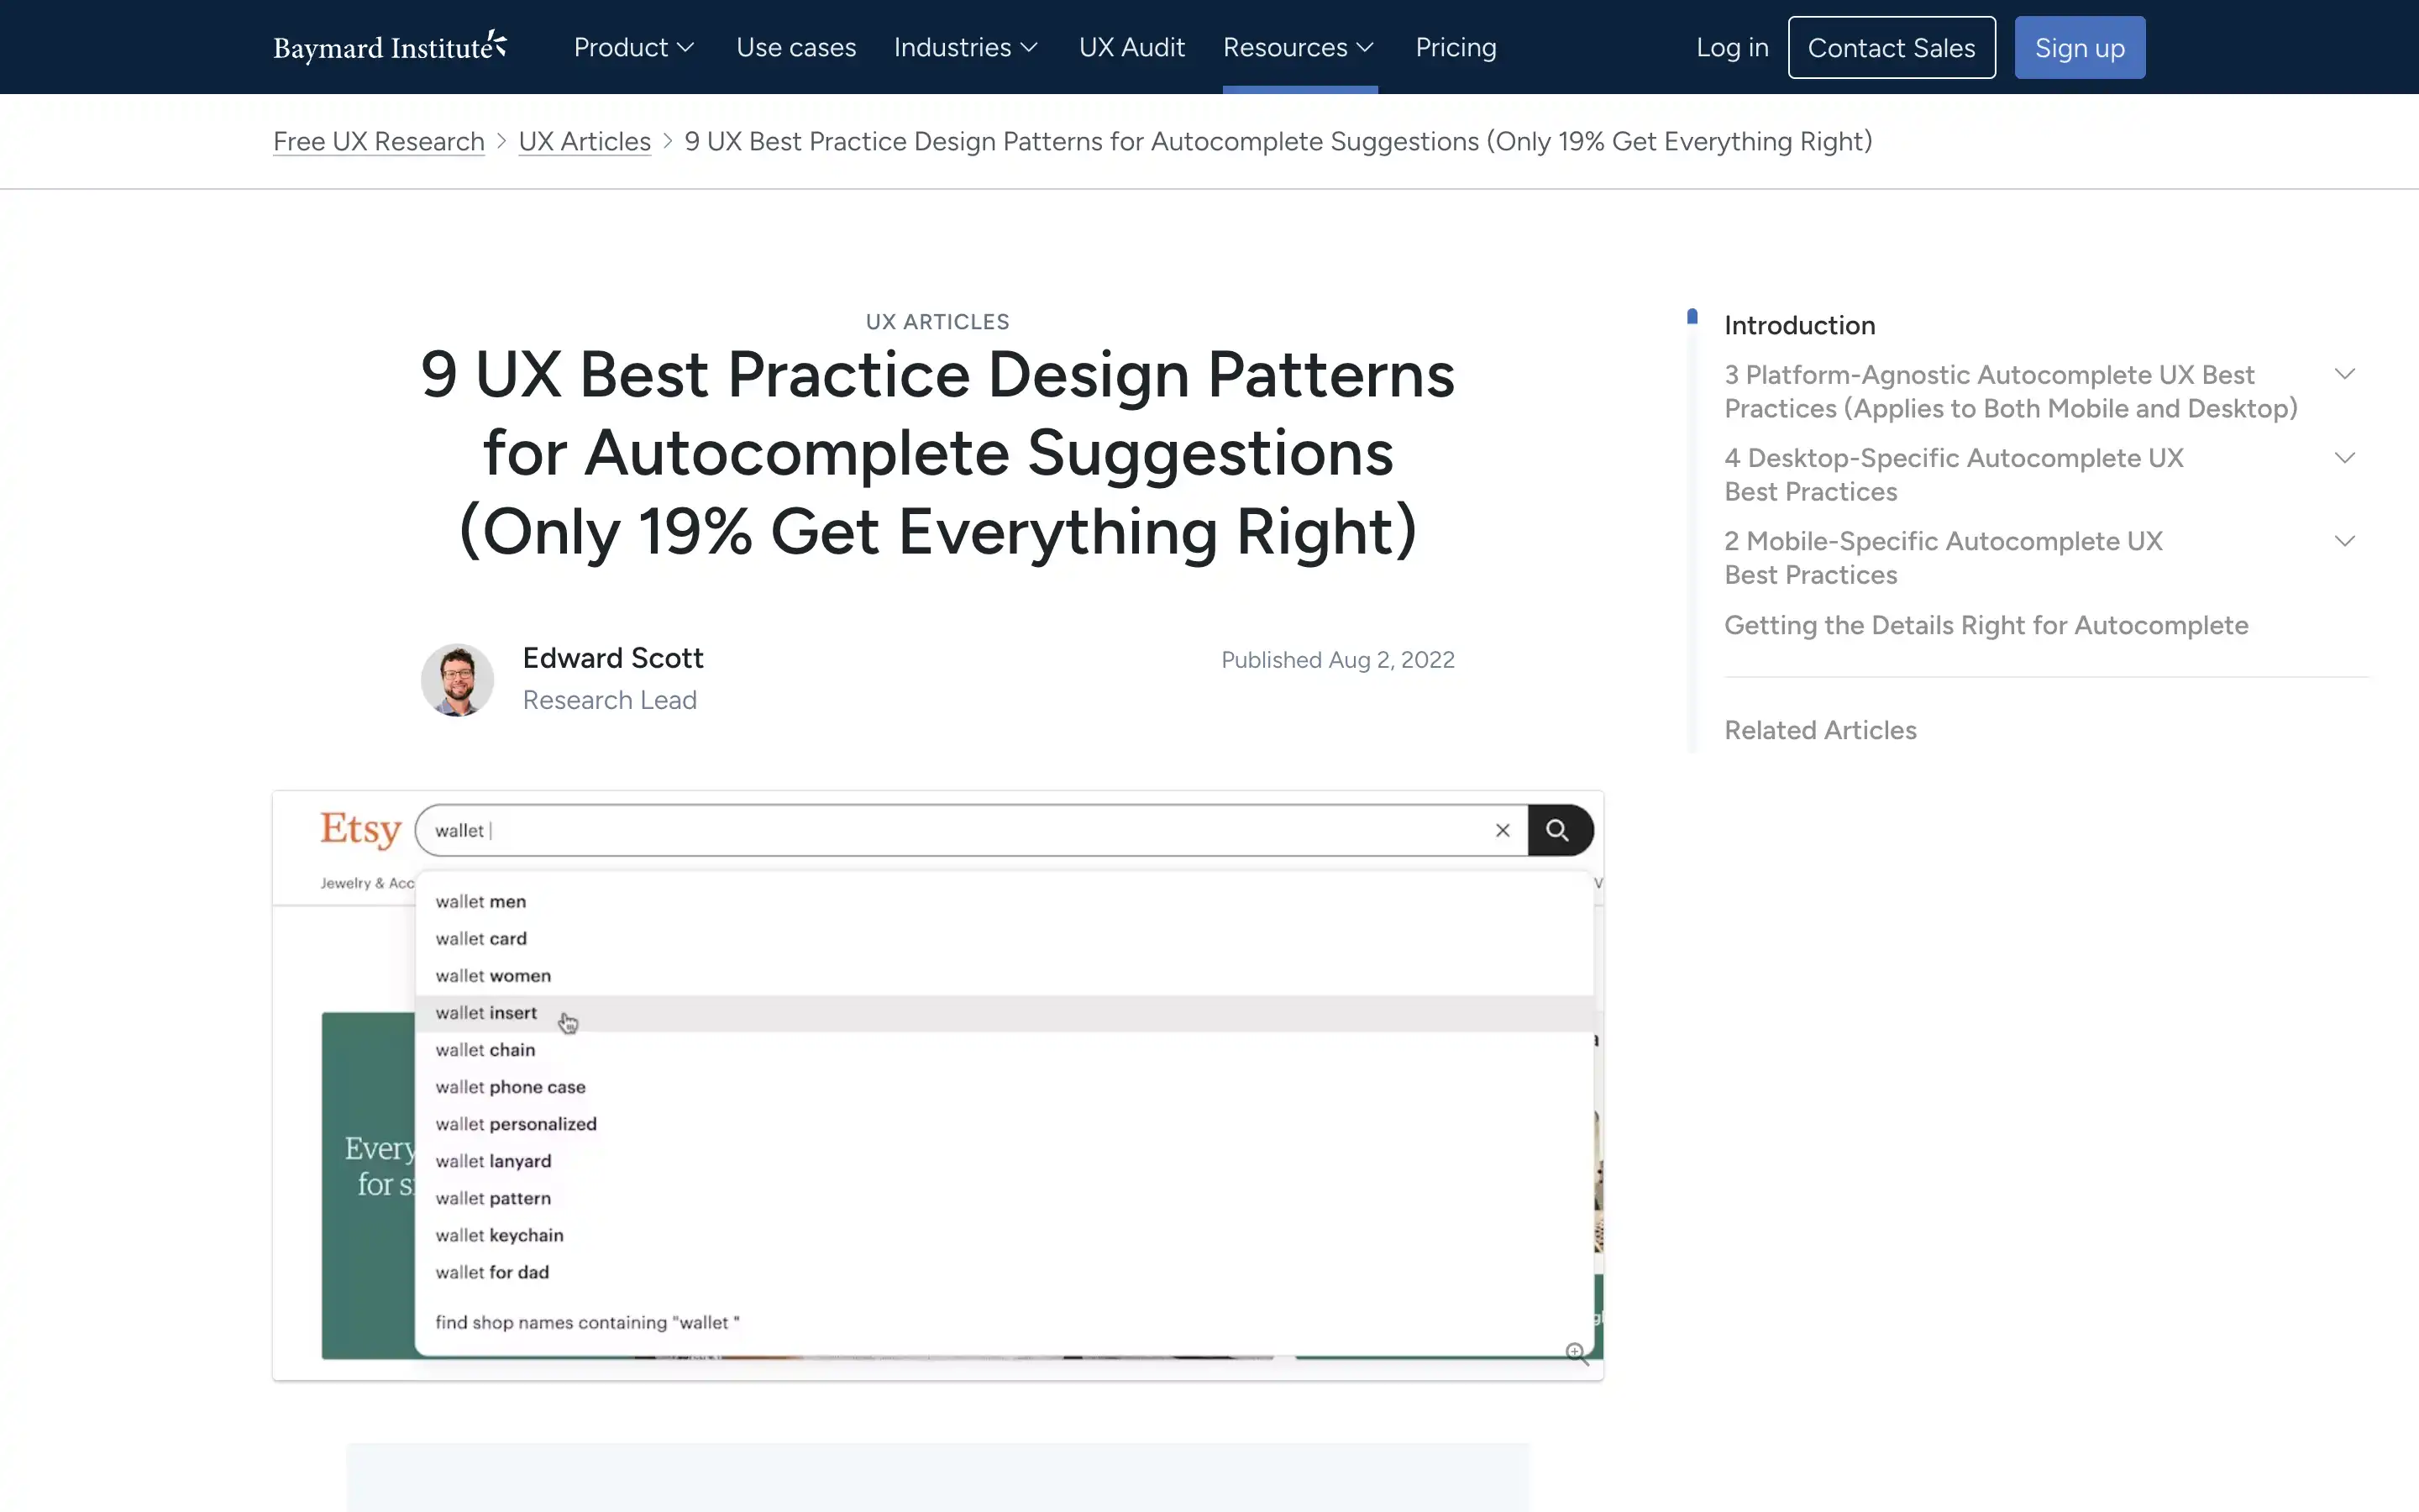Select the 'wallet card' suggestion
Image resolution: width=2419 pixels, height=1512 pixels.
tap(1004, 938)
